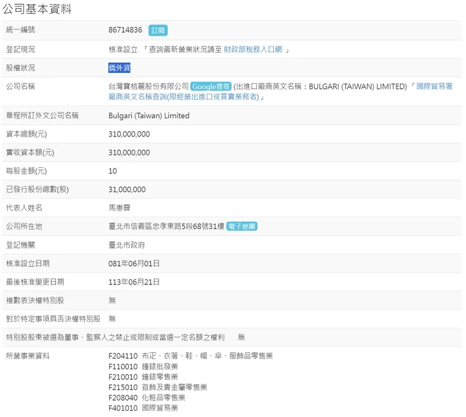
Task: Click representative name 馬惠雲
Action: tap(119, 208)
